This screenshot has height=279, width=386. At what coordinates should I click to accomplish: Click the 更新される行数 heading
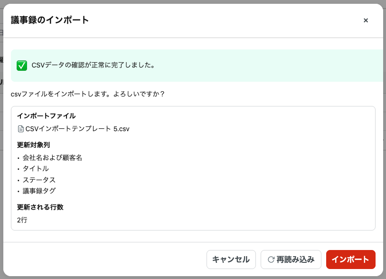click(x=40, y=207)
